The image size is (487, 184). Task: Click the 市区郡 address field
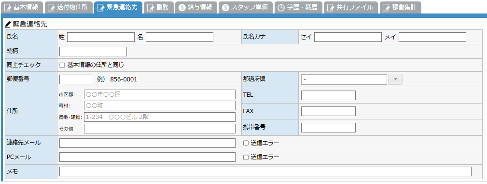[160, 94]
